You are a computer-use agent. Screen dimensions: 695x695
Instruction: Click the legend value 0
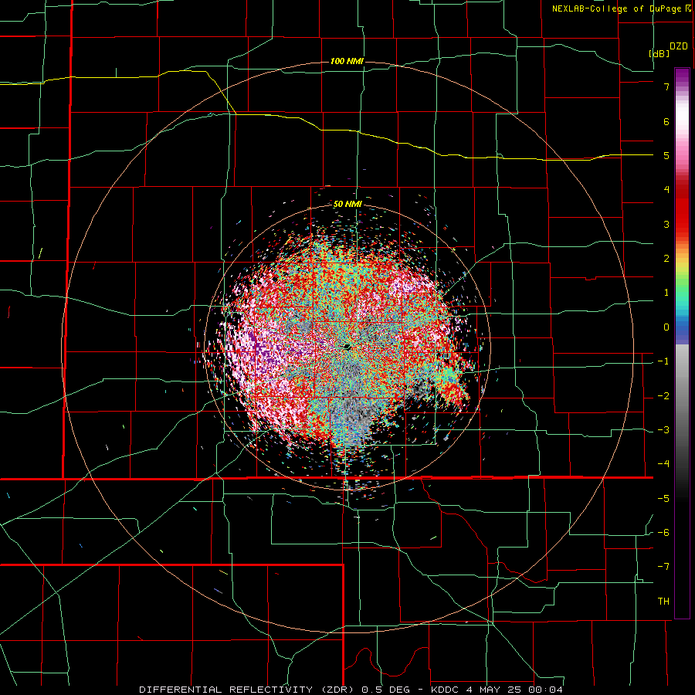(x=666, y=327)
